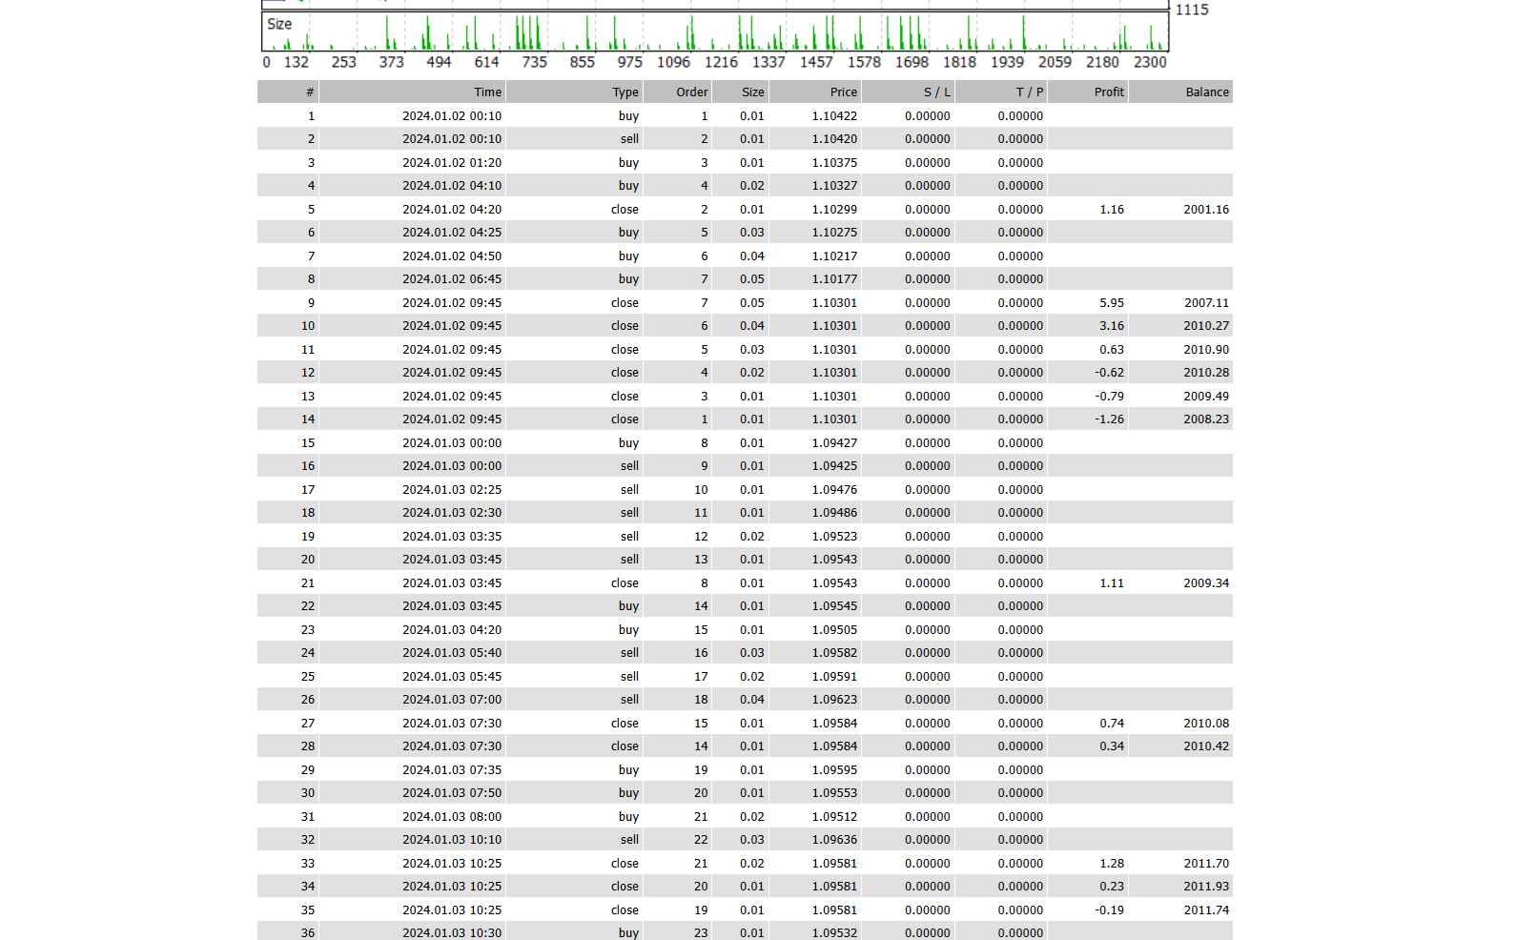Click the Time column header
1516x940 pixels.
[487, 92]
